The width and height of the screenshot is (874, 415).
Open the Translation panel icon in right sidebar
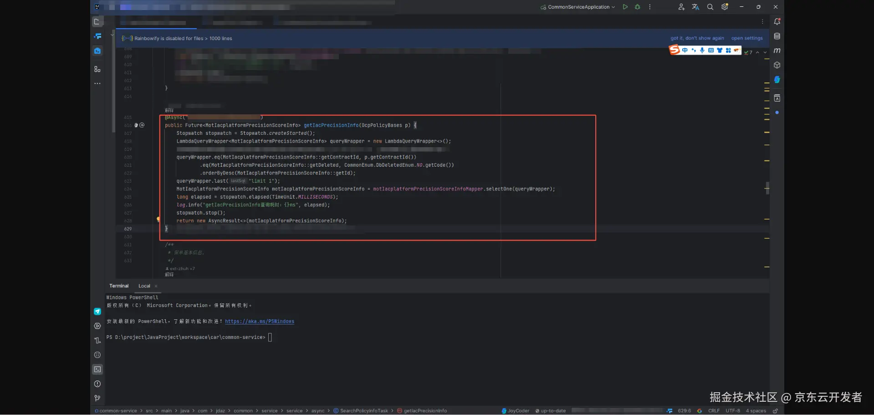click(x=777, y=98)
